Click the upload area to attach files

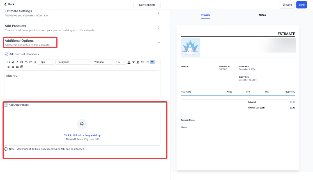pos(82,128)
